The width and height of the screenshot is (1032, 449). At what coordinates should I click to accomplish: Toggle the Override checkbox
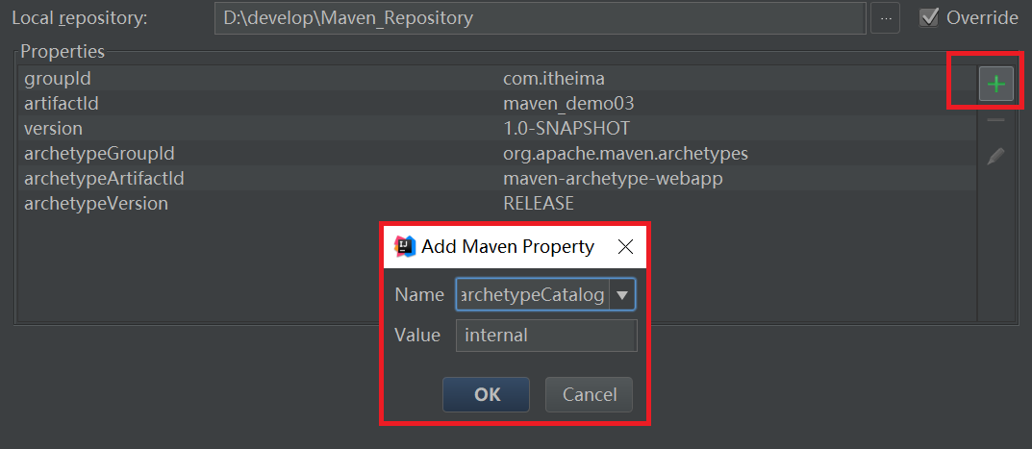(x=929, y=17)
